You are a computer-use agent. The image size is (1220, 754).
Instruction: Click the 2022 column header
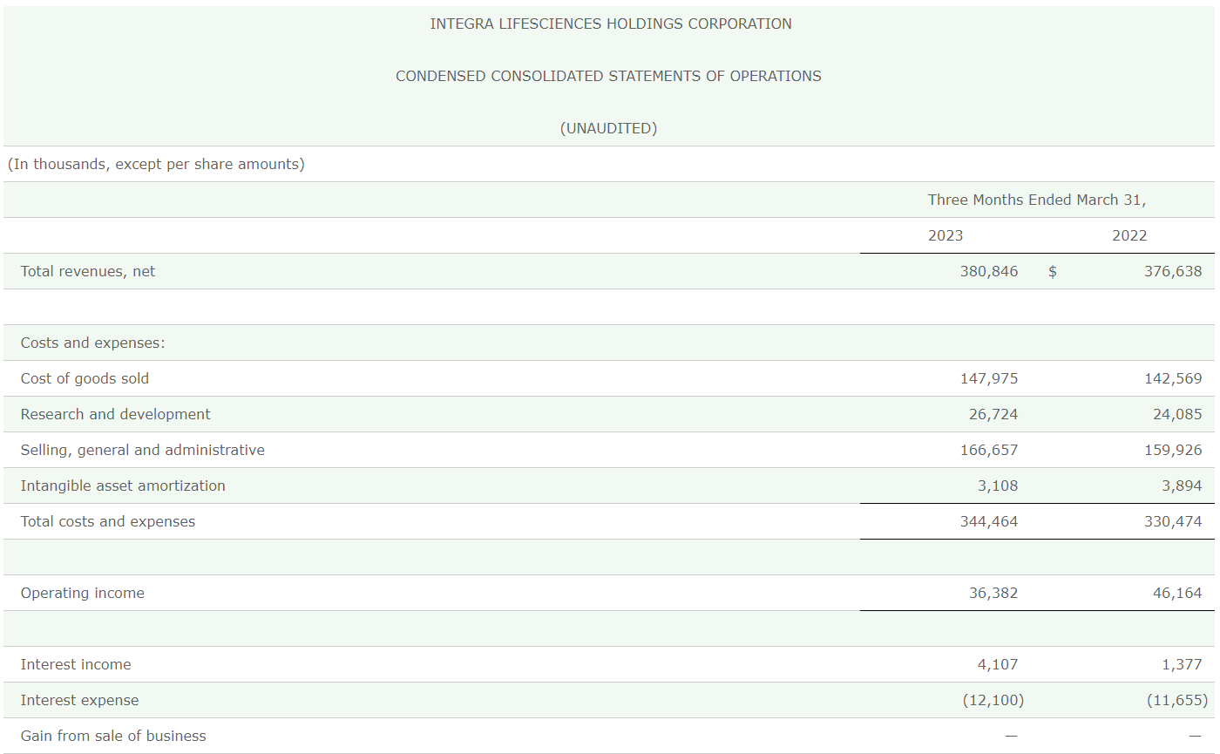[1129, 235]
